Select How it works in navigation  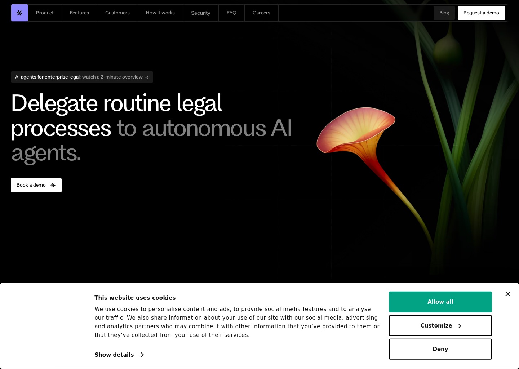(160, 13)
